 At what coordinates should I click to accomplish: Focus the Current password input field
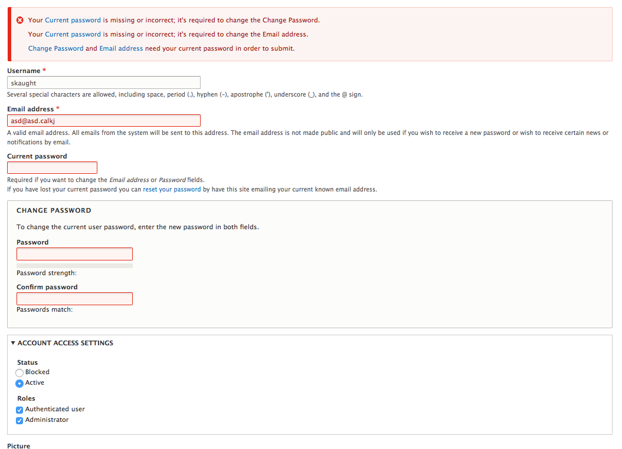[52, 167]
